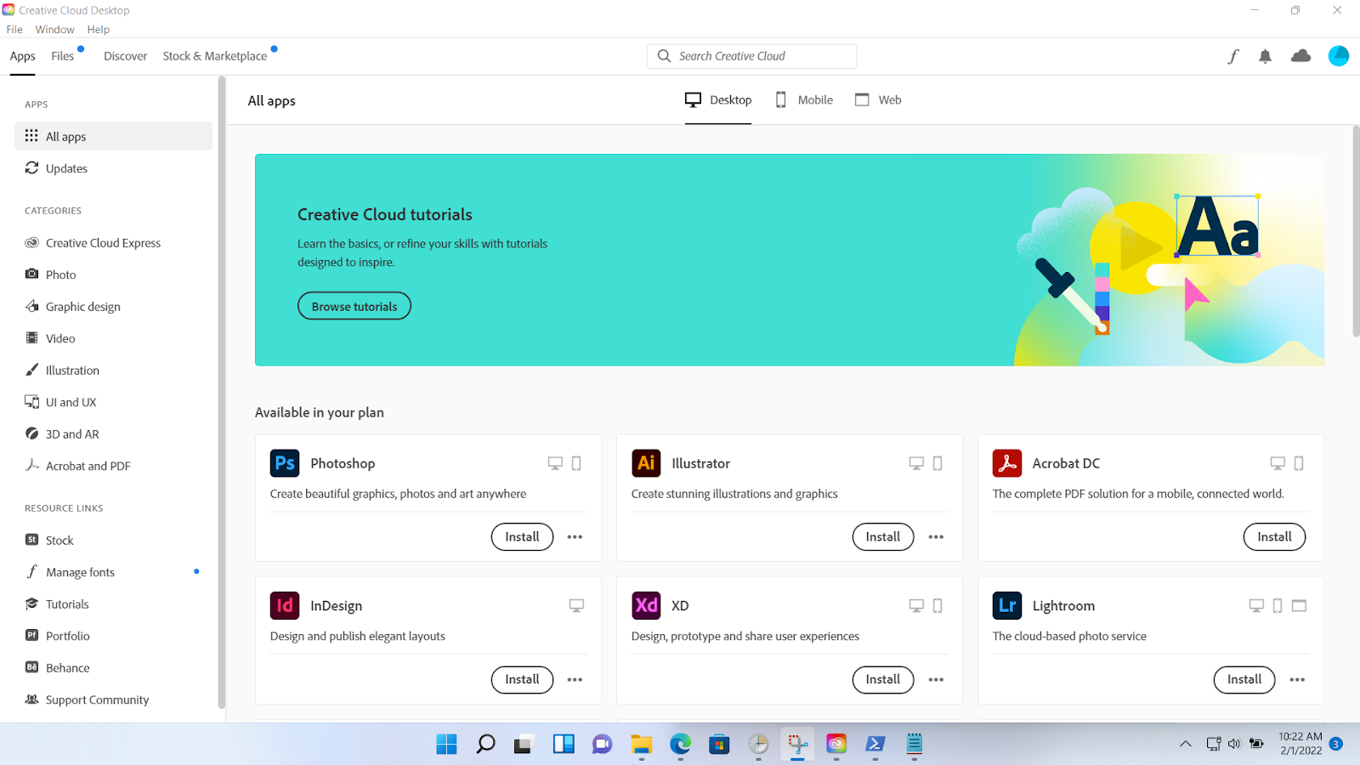The height and width of the screenshot is (765, 1360).
Task: Click the main content vertical scrollbar
Action: pyautogui.click(x=1356, y=231)
